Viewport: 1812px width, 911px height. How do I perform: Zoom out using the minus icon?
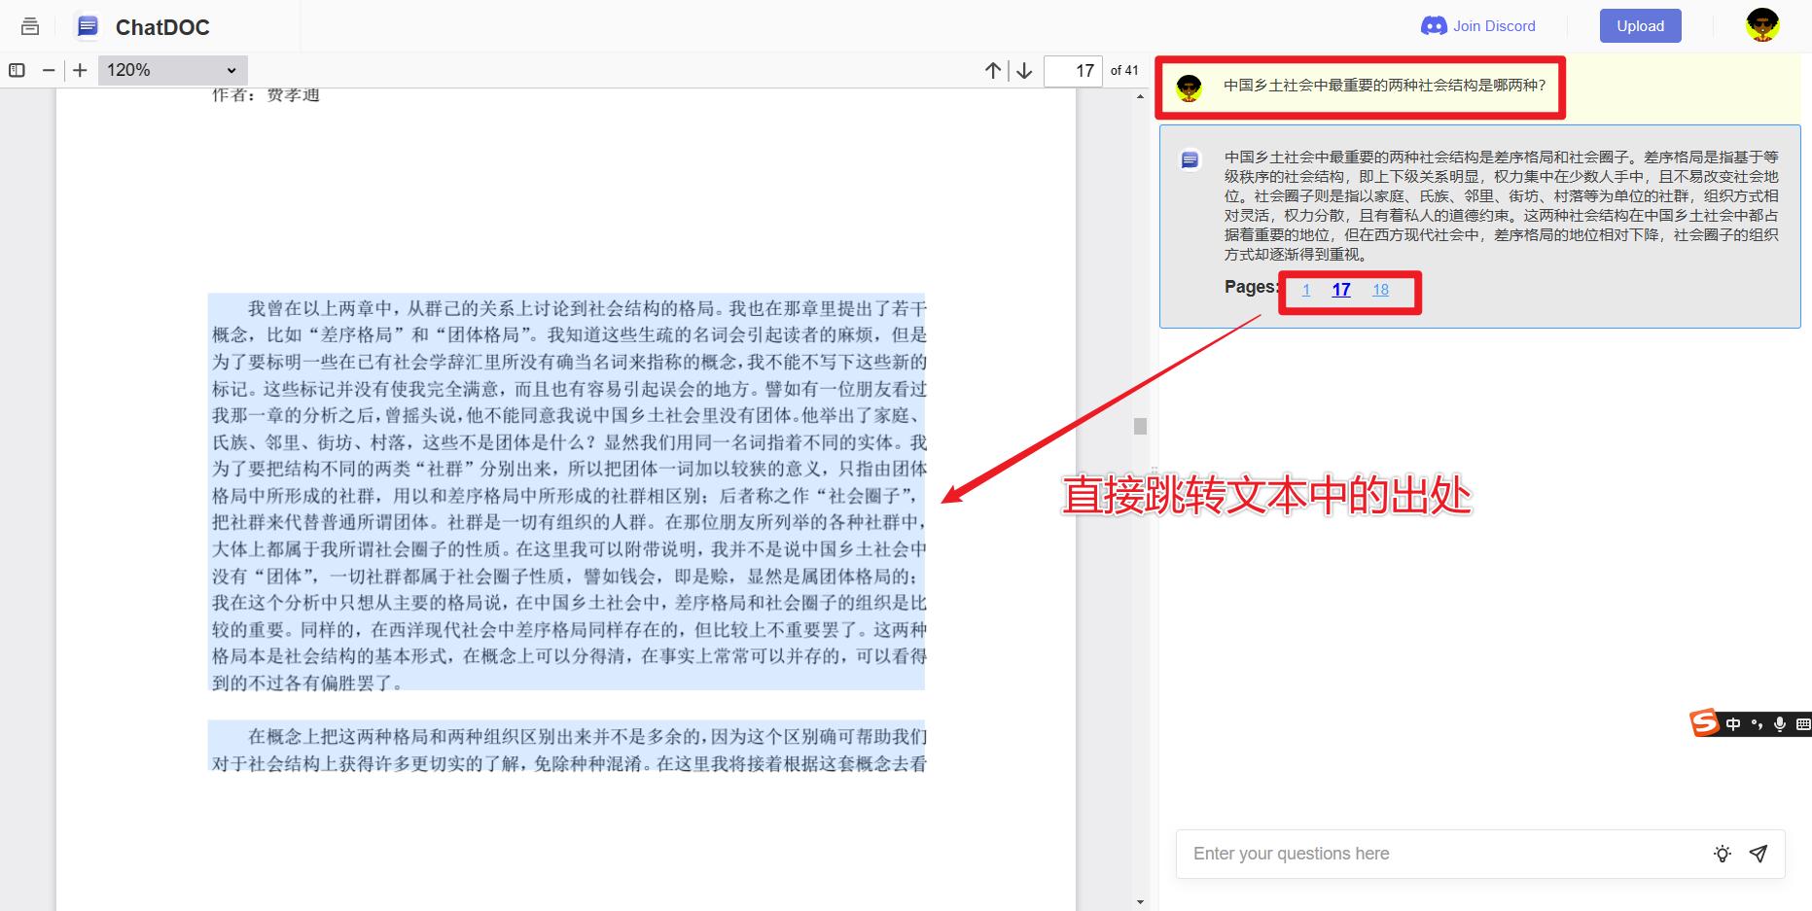(x=47, y=70)
